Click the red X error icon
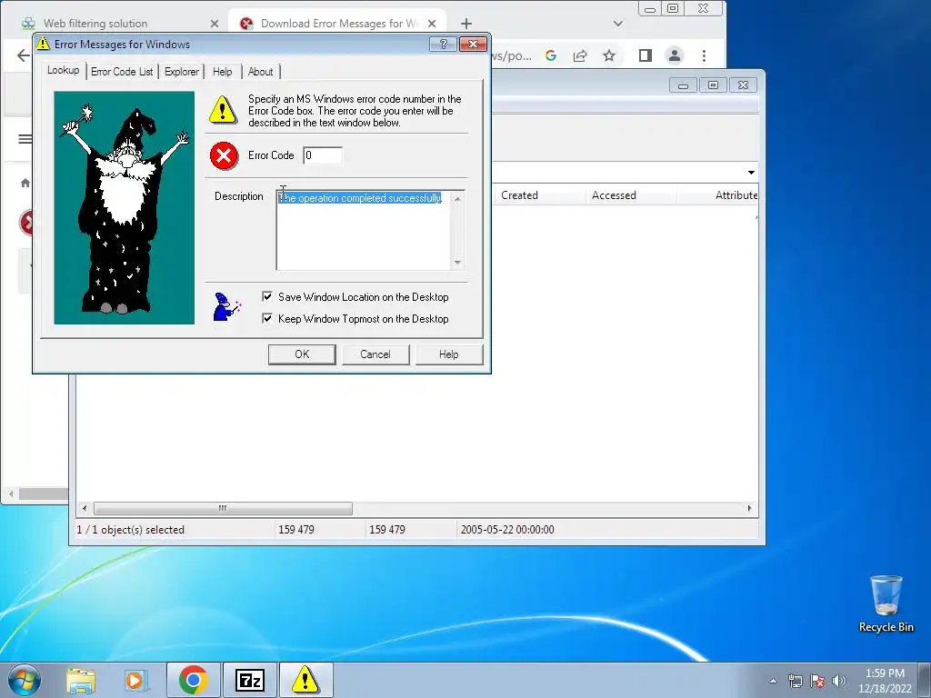Viewport: 931px width, 698px height. pos(224,156)
